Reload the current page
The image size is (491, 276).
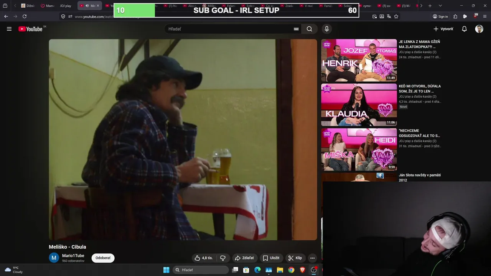pyautogui.click(x=25, y=16)
